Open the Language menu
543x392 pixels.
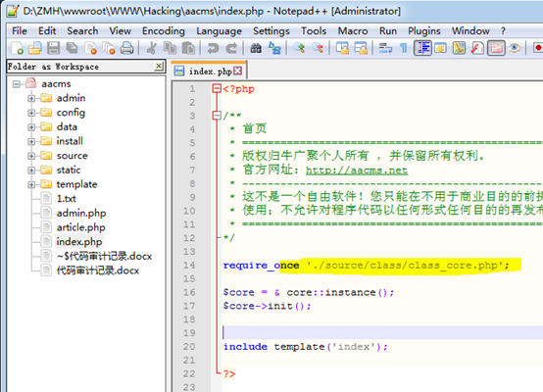[219, 31]
